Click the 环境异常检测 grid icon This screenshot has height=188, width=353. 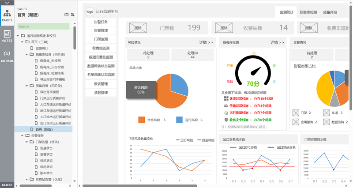coord(226,98)
